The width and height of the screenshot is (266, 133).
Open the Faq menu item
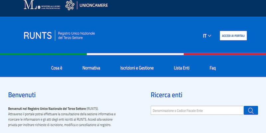(212, 68)
